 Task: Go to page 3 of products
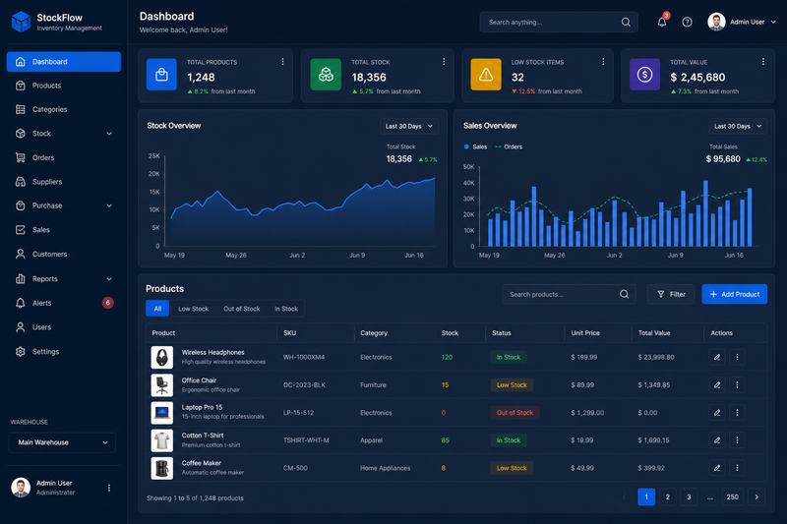coord(689,496)
